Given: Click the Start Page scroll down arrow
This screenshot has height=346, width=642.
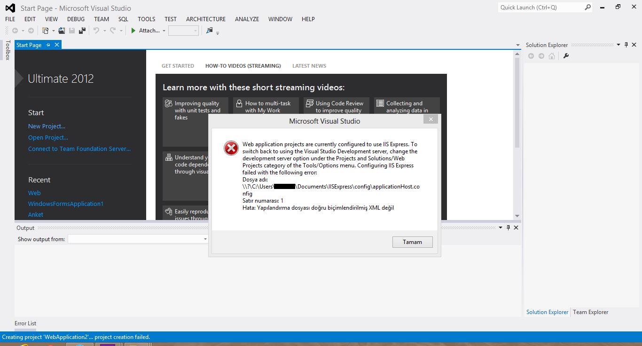Looking at the screenshot, I should point(517,216).
